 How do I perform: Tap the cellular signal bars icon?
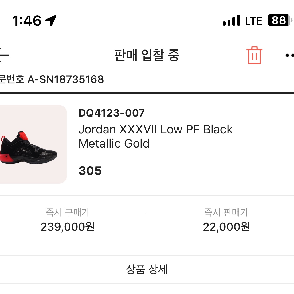point(231,21)
